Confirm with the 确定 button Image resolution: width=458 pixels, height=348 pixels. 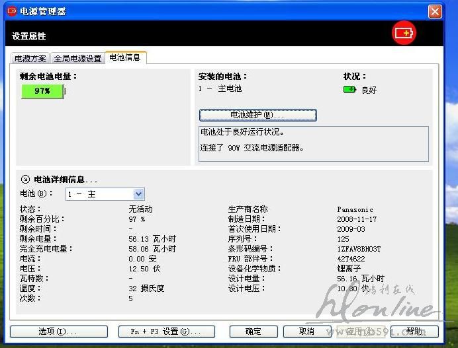point(253,331)
